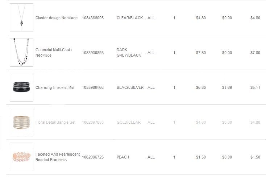Select item number 1083930893
Viewport: 266px width, 177px height.
[x=93, y=53]
